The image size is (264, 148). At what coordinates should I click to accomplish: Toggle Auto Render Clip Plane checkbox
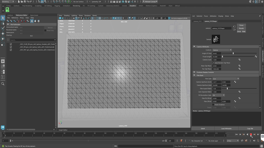click(213, 63)
